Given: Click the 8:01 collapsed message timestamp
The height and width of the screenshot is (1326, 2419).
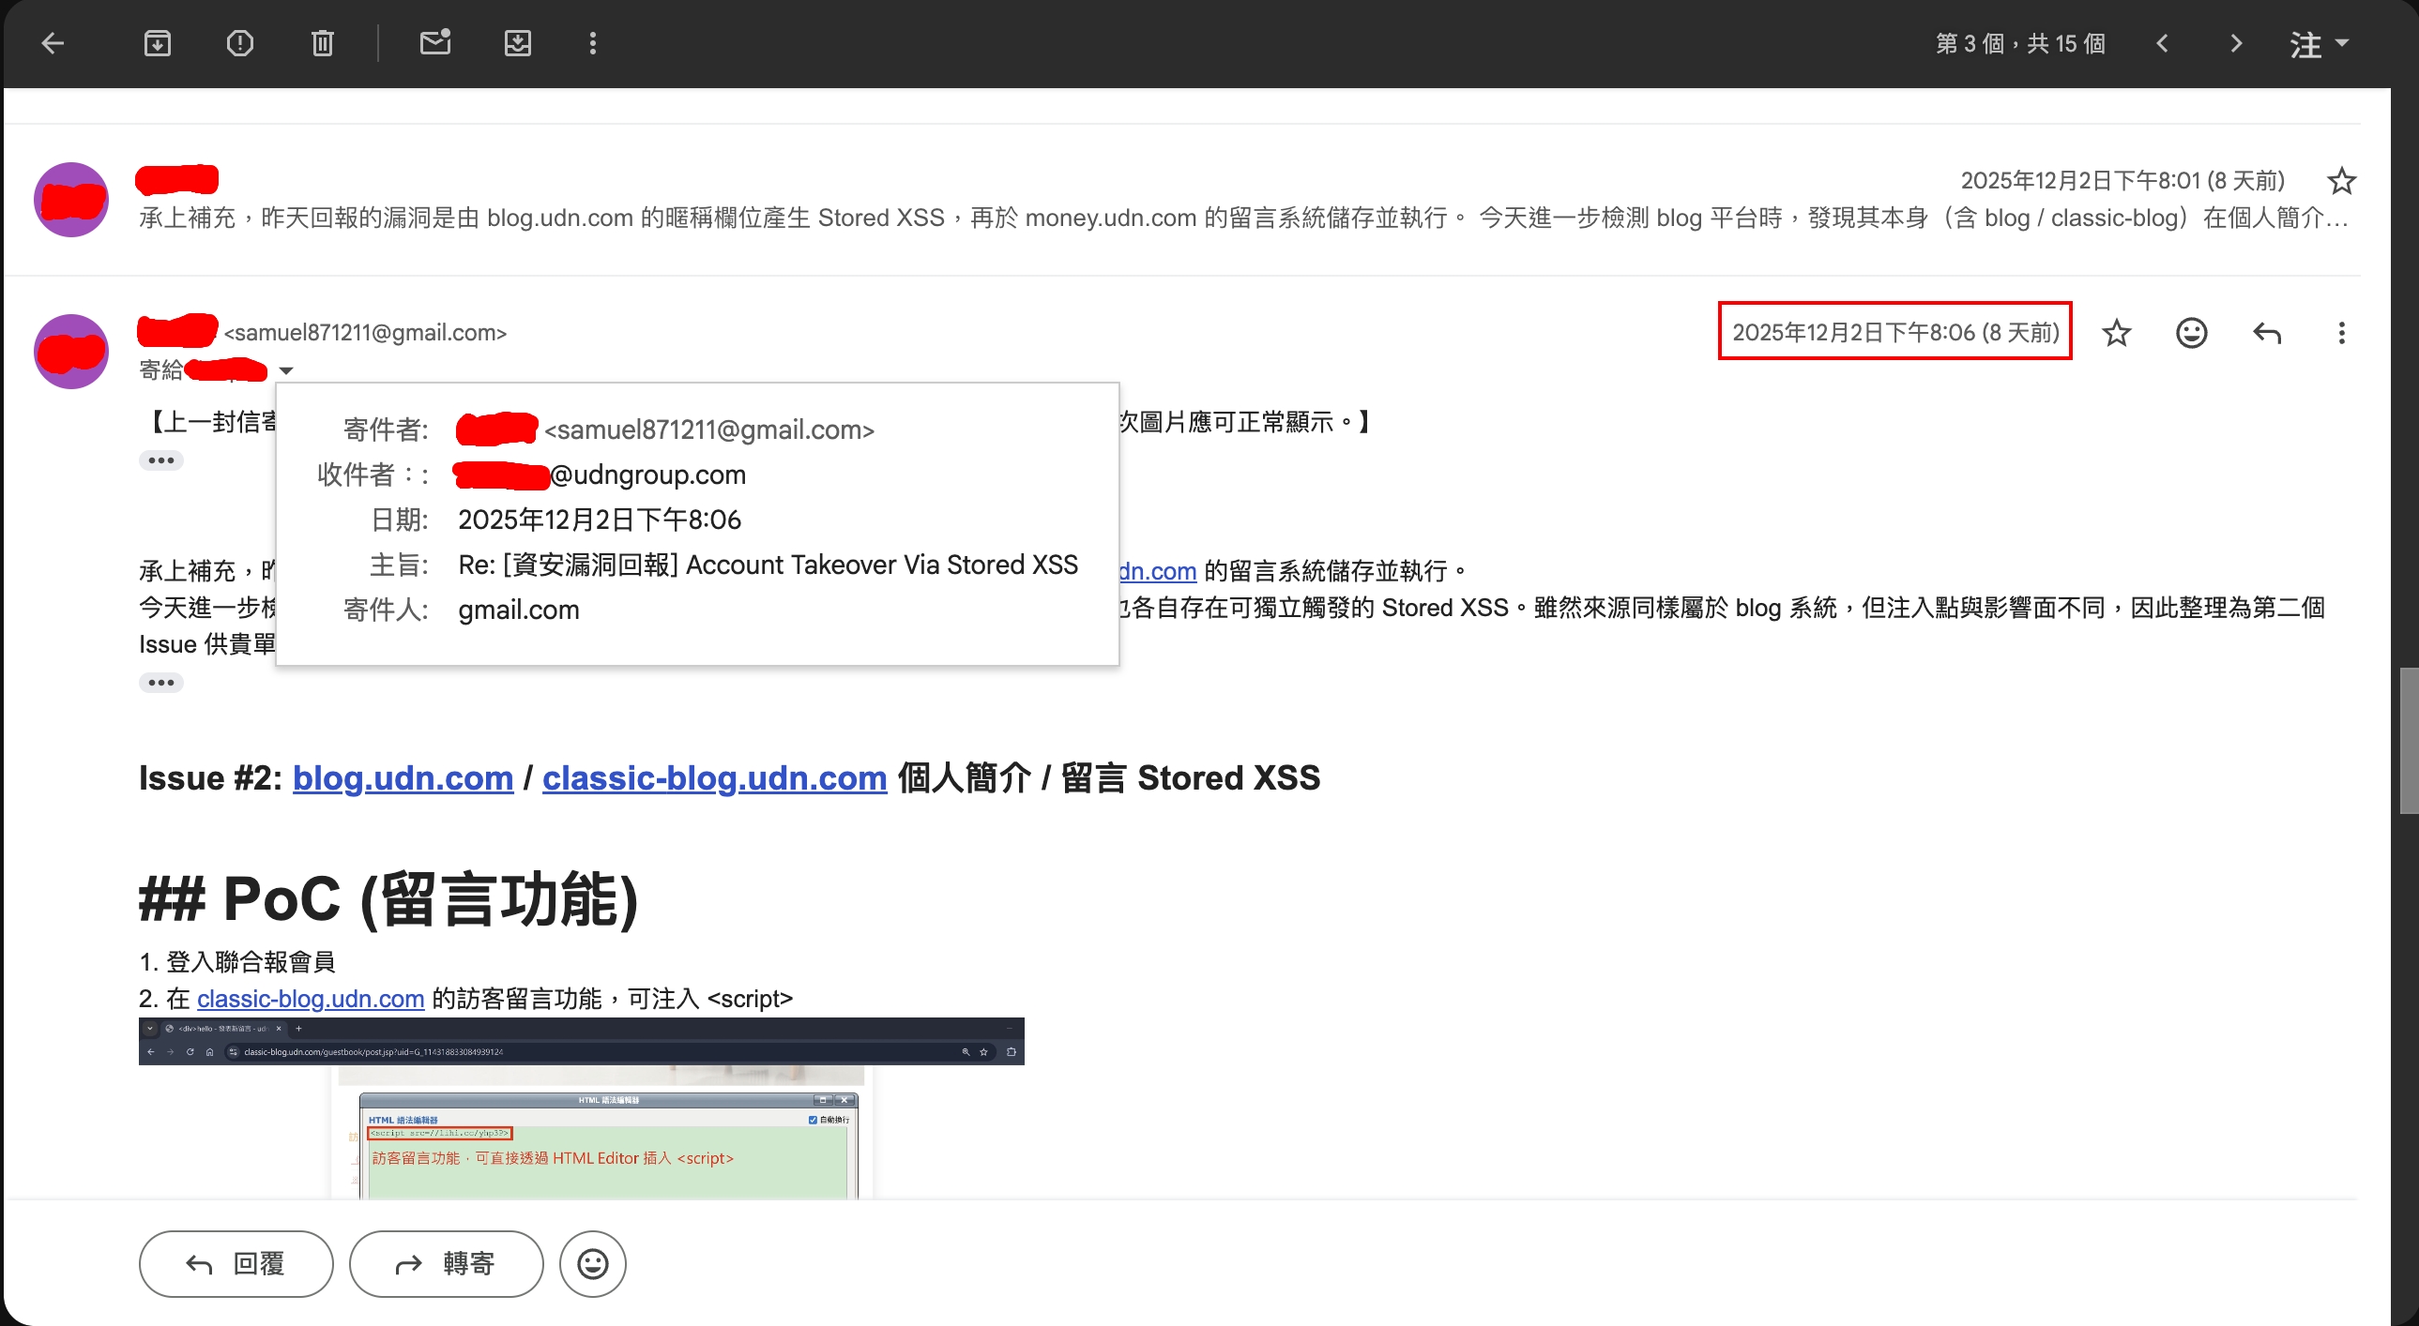Looking at the screenshot, I should [2122, 180].
